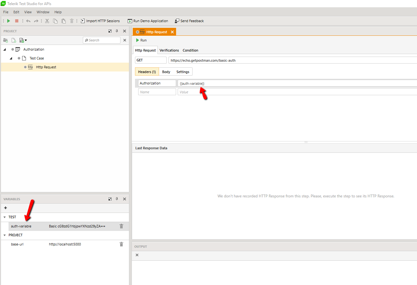417x285 pixels.
Task: Select the Http Request sub-tab
Action: [145, 50]
